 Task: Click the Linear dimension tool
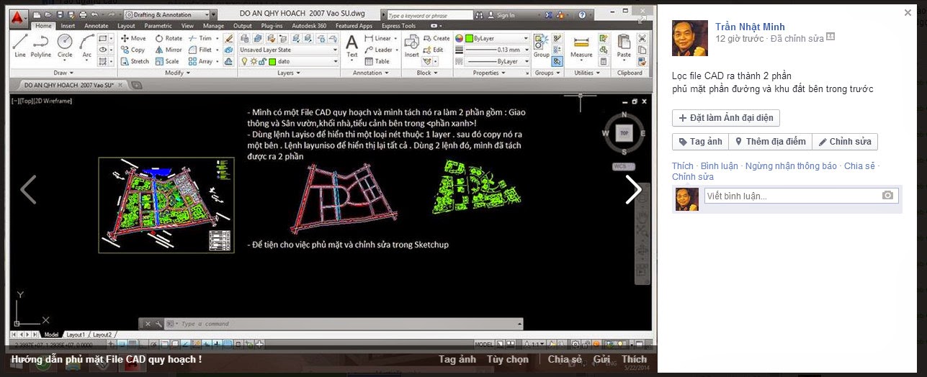click(x=378, y=38)
